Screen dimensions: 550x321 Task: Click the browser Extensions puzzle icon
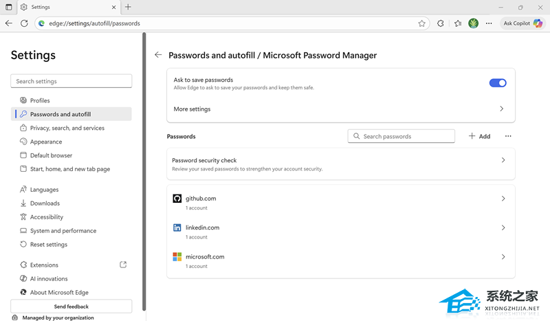pos(441,23)
